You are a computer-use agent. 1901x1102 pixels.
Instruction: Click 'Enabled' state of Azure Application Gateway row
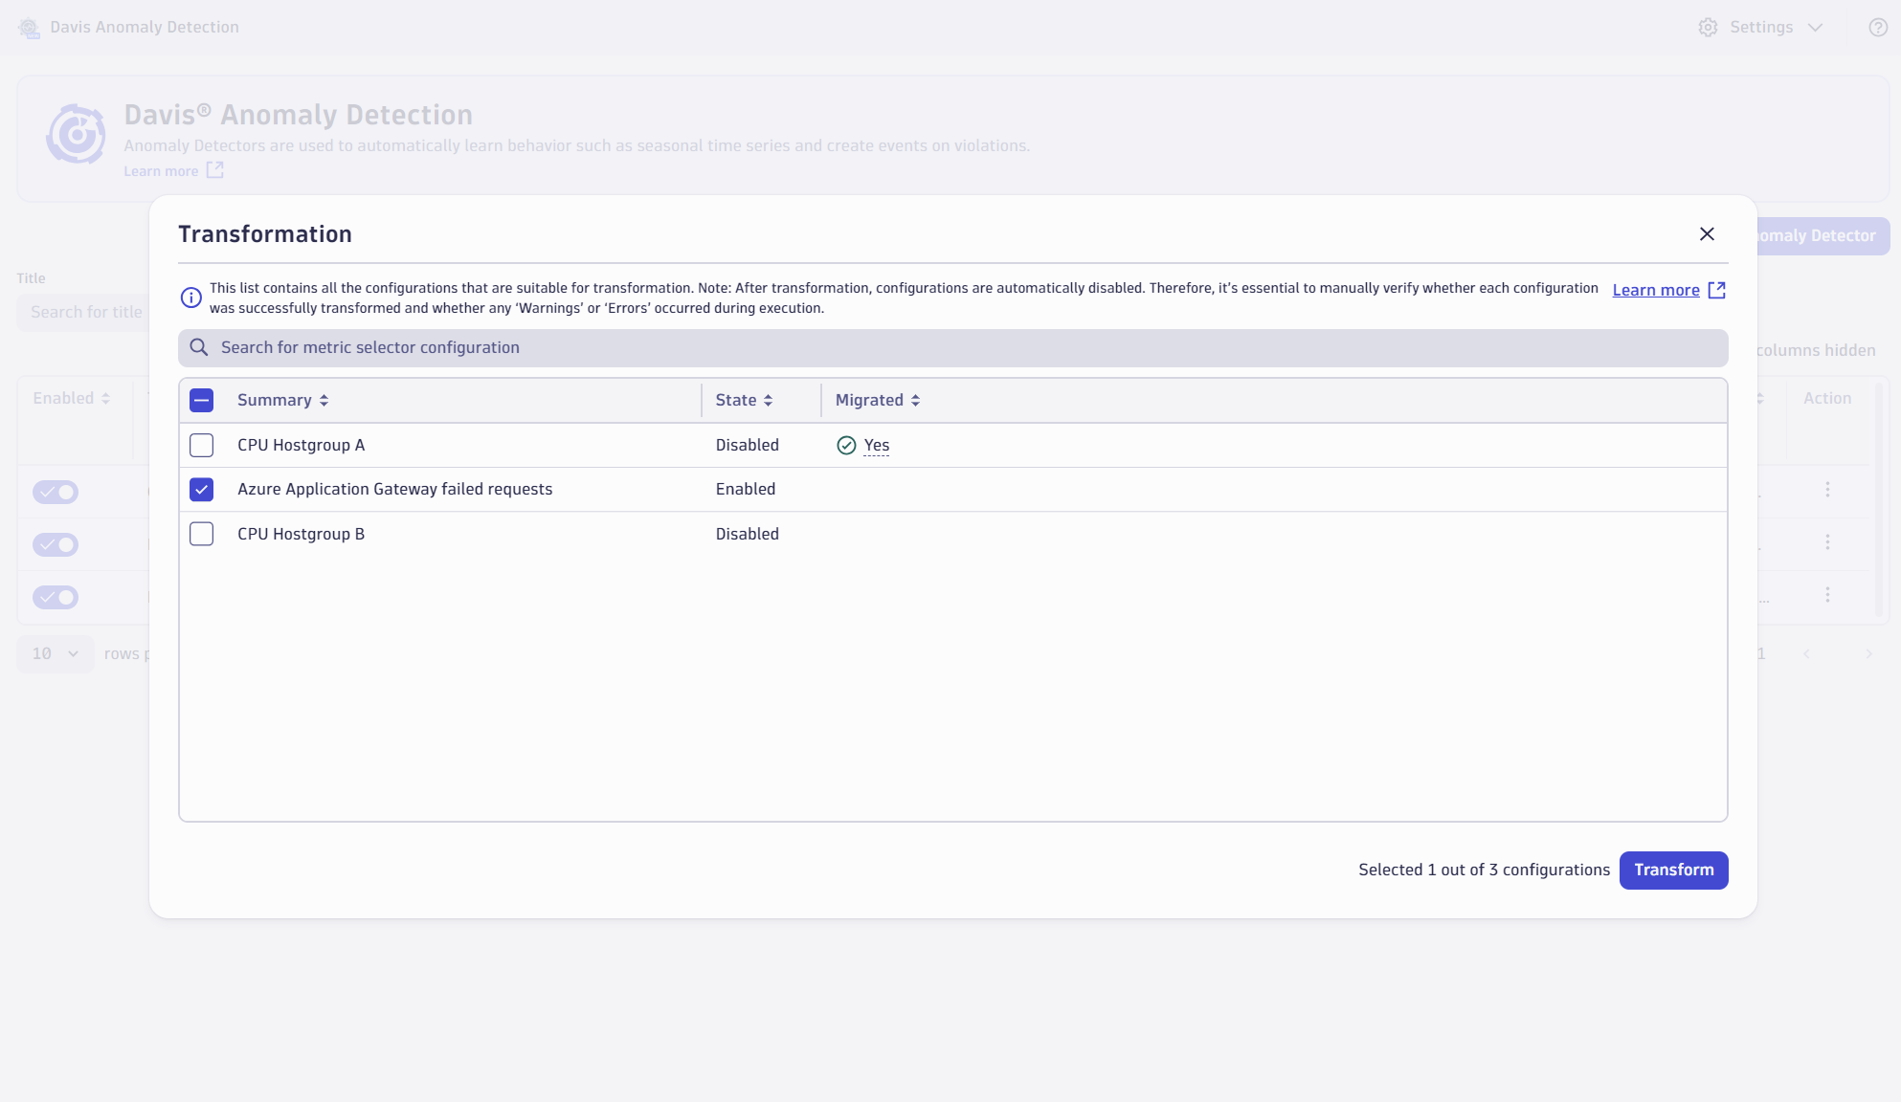[x=746, y=490]
